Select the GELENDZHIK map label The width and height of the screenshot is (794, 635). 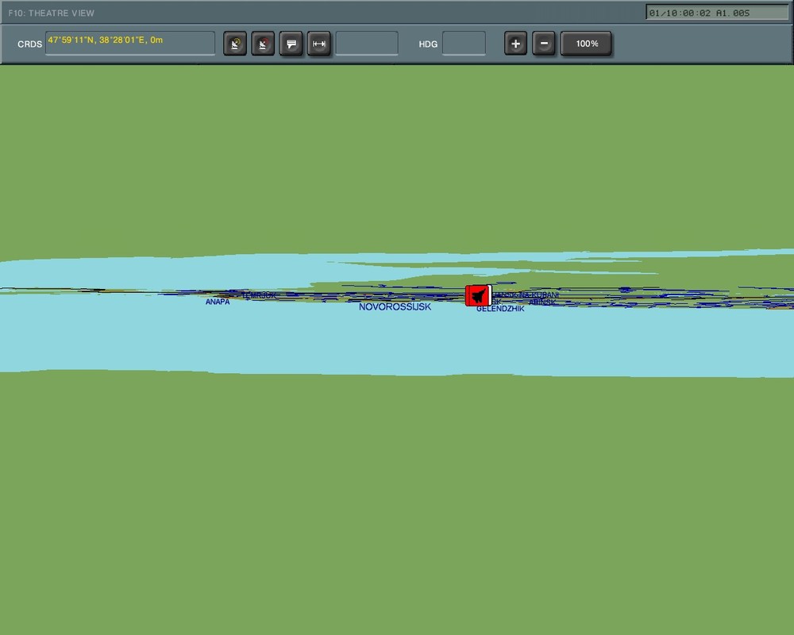[499, 308]
